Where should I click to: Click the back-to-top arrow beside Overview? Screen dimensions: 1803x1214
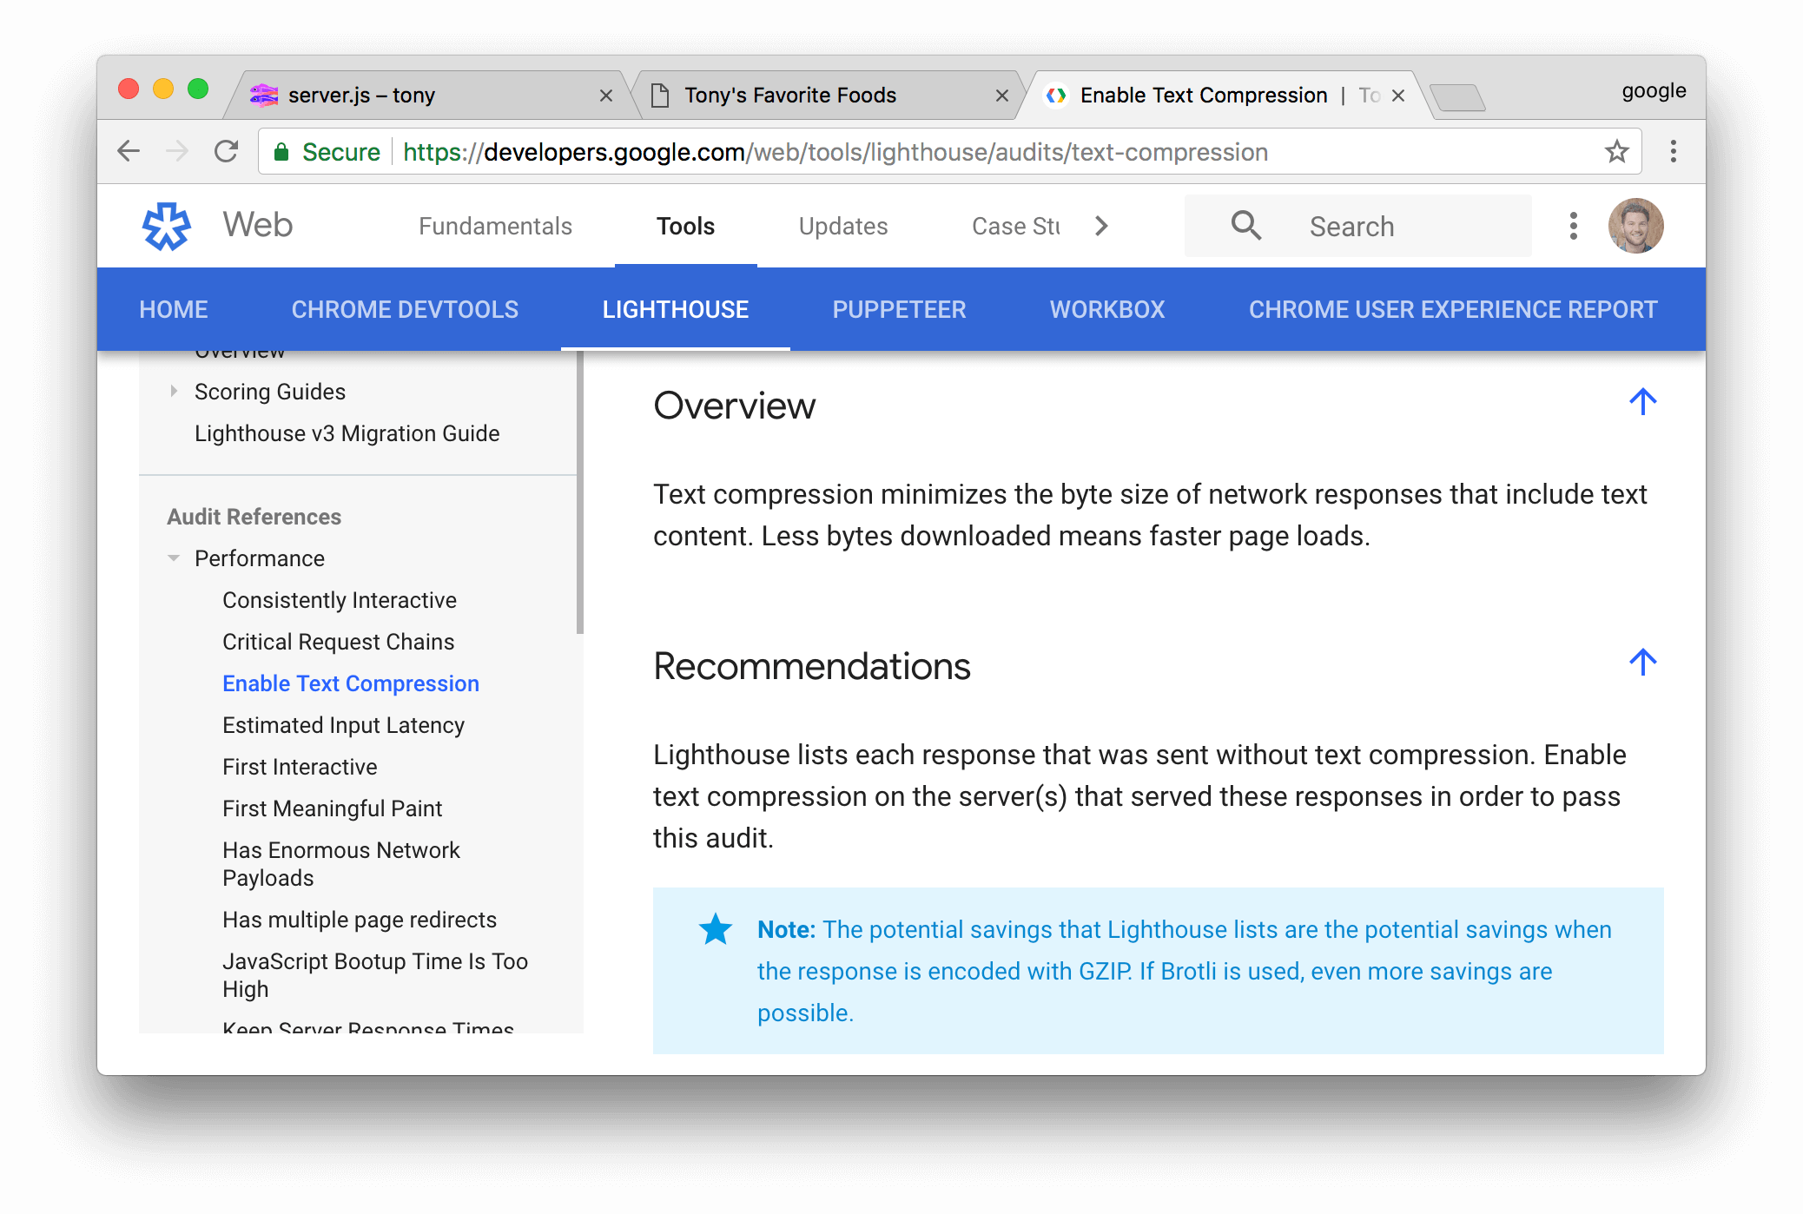point(1642,401)
